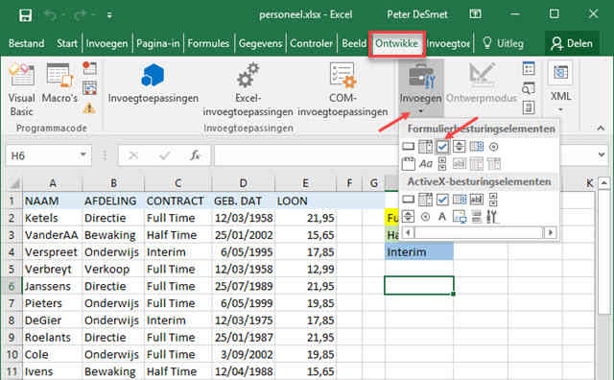Viewport: 614px width, 380px height.
Task: Click the Delen share button
Action: point(572,43)
